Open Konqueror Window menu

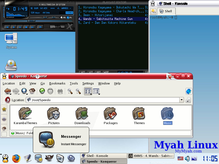104,83
